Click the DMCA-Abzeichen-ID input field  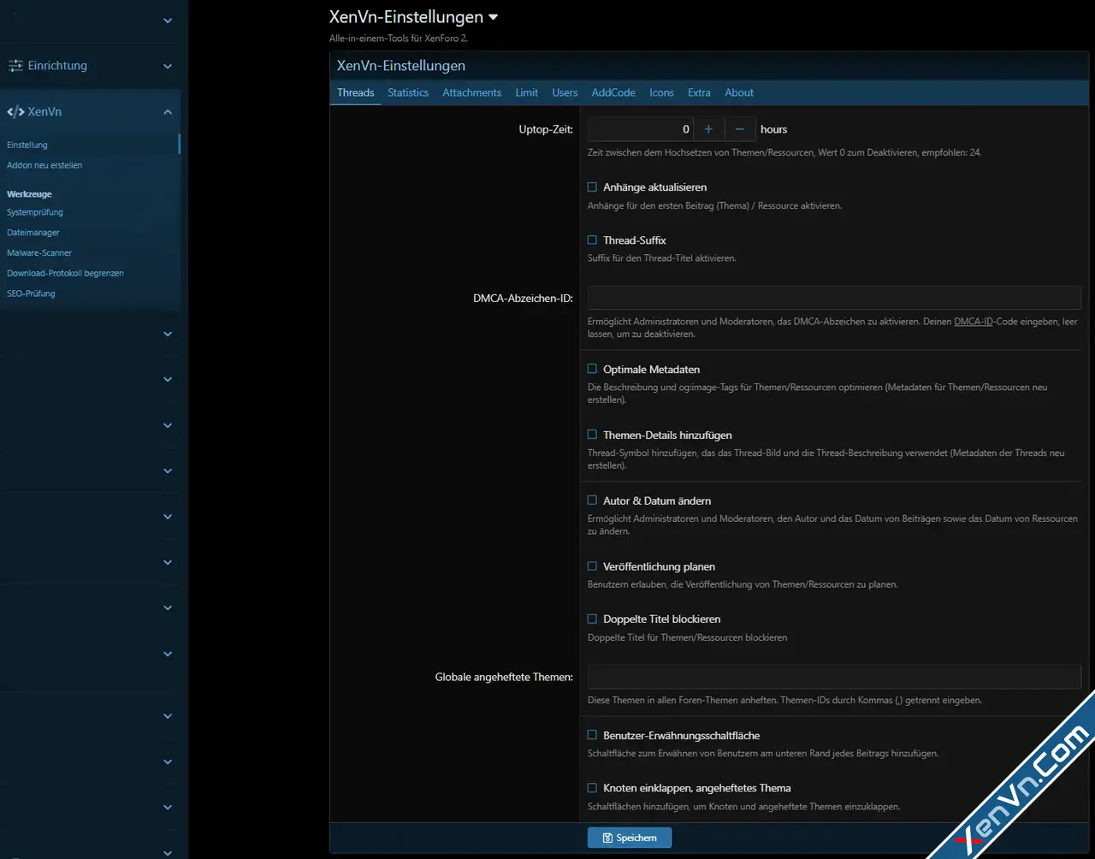click(834, 298)
